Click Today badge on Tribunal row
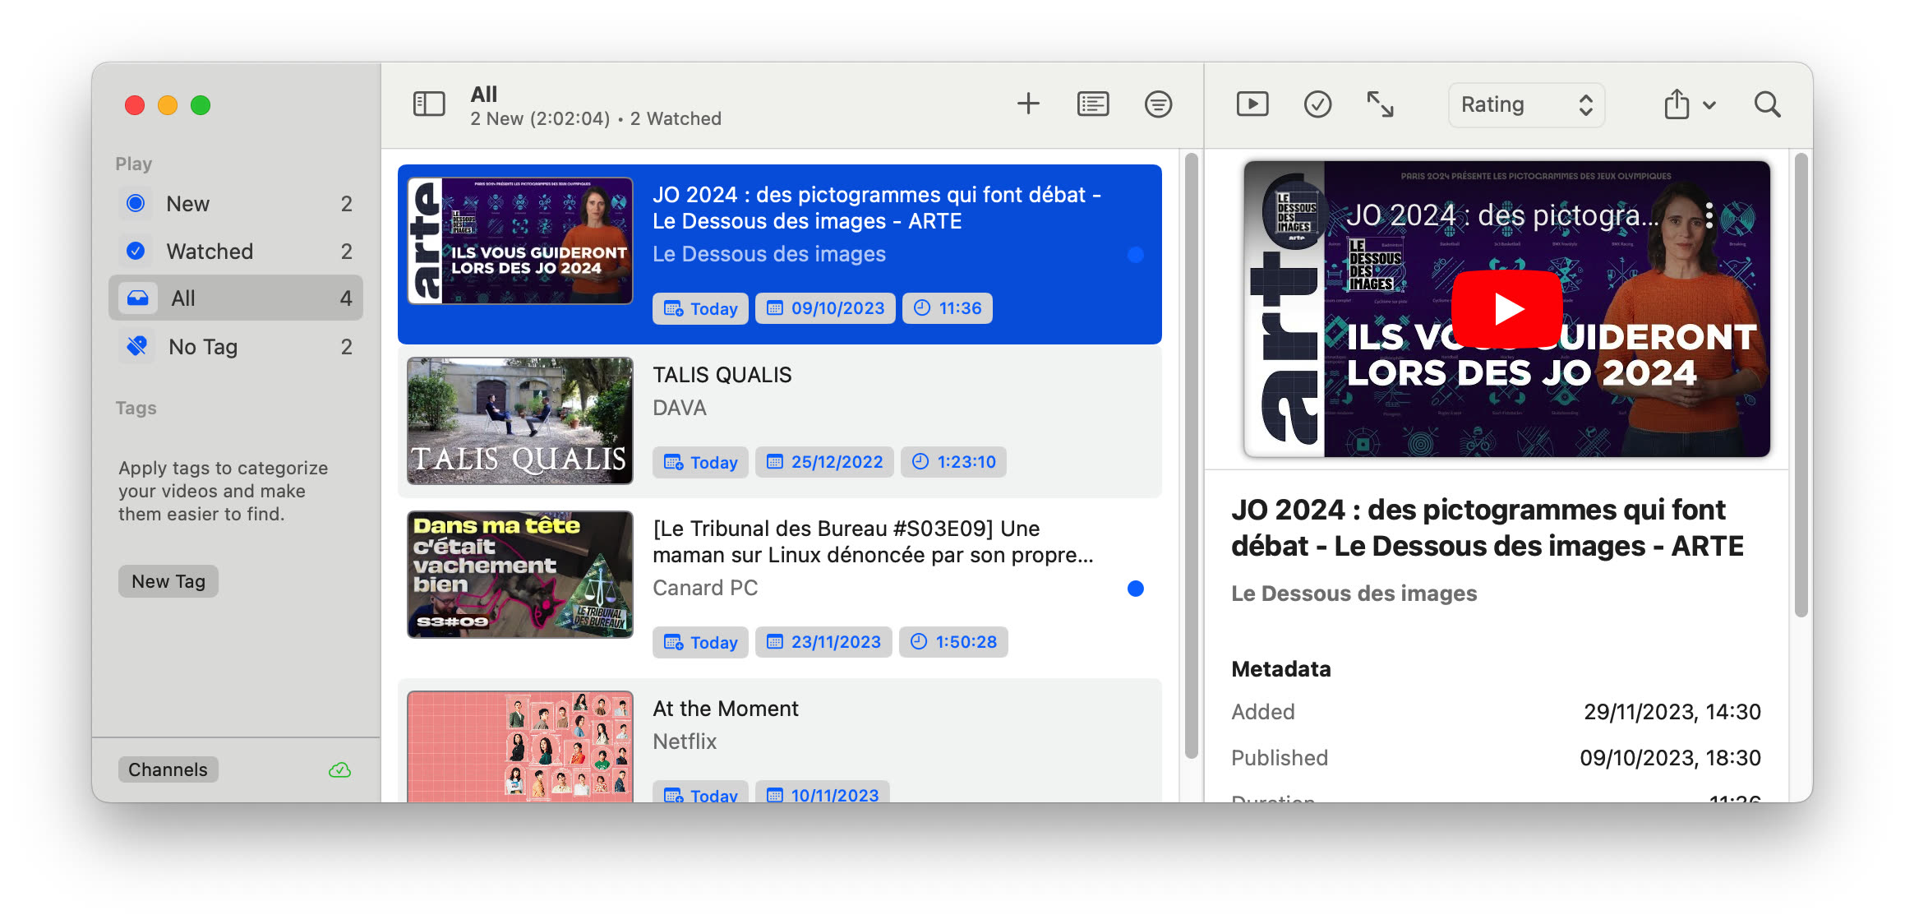Screen dimensions: 1905x924 click(700, 642)
